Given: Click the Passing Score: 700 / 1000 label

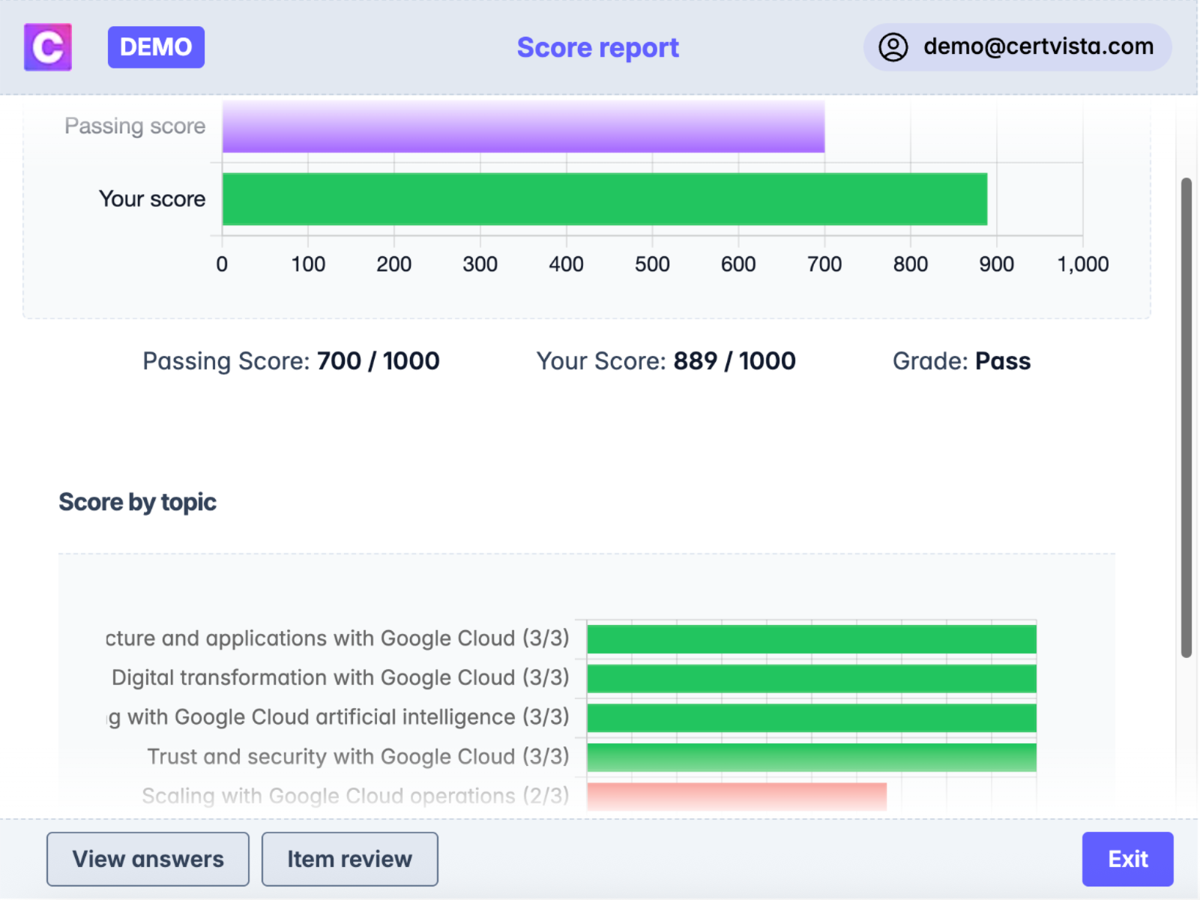Looking at the screenshot, I should tap(291, 360).
